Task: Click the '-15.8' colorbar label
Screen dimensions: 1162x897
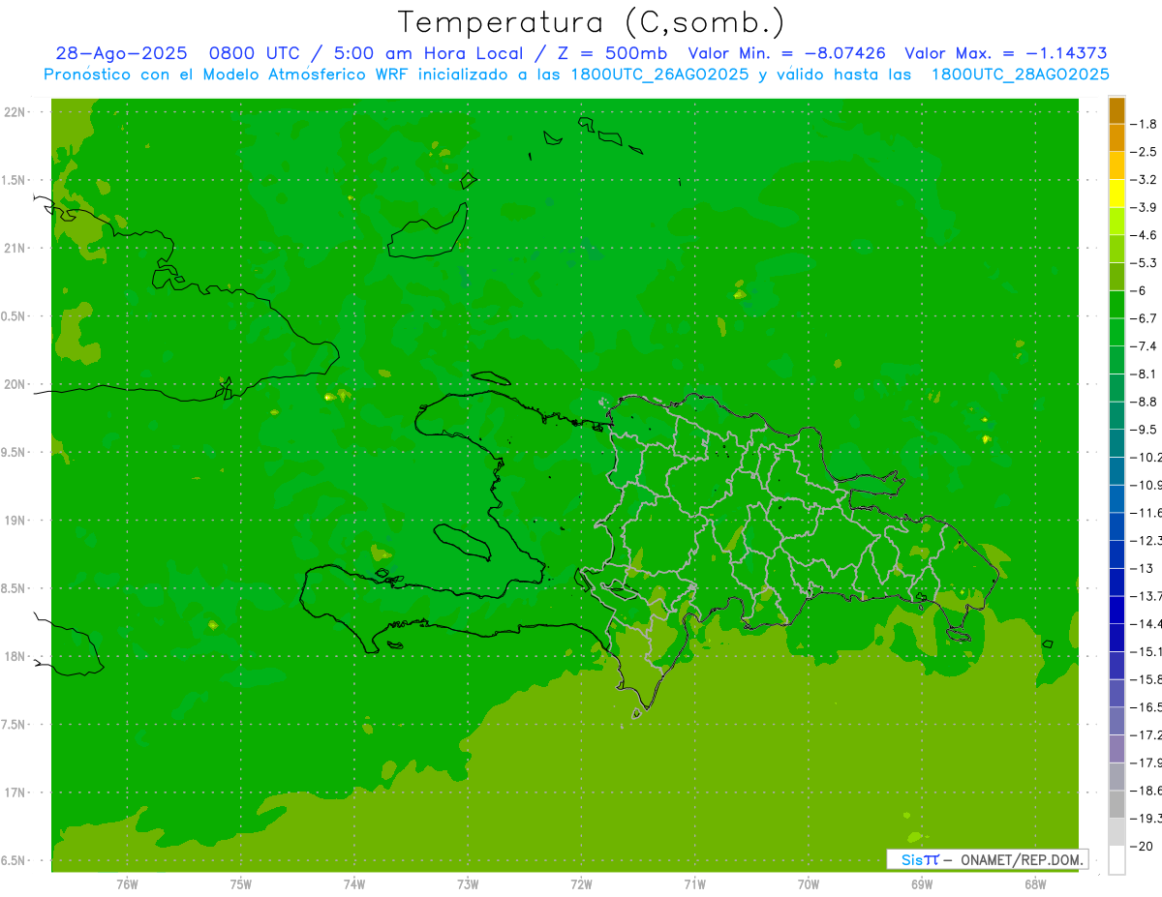Action: (1147, 680)
